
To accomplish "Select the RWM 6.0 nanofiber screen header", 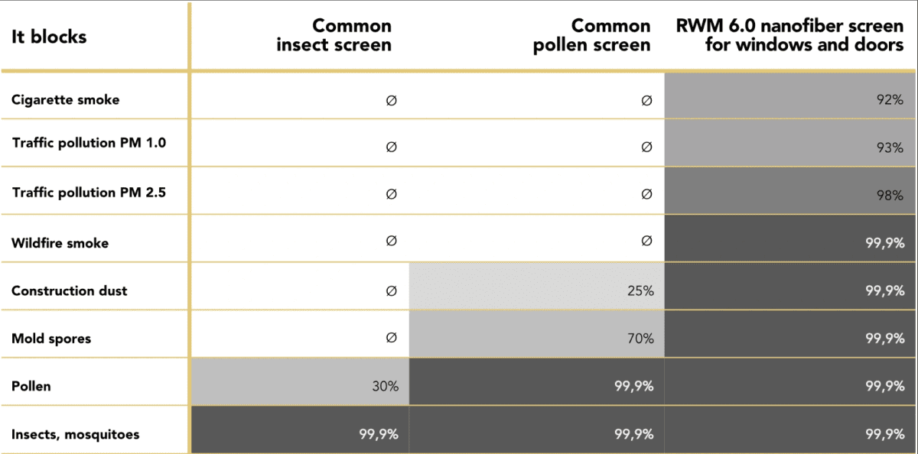I will tap(789, 36).
